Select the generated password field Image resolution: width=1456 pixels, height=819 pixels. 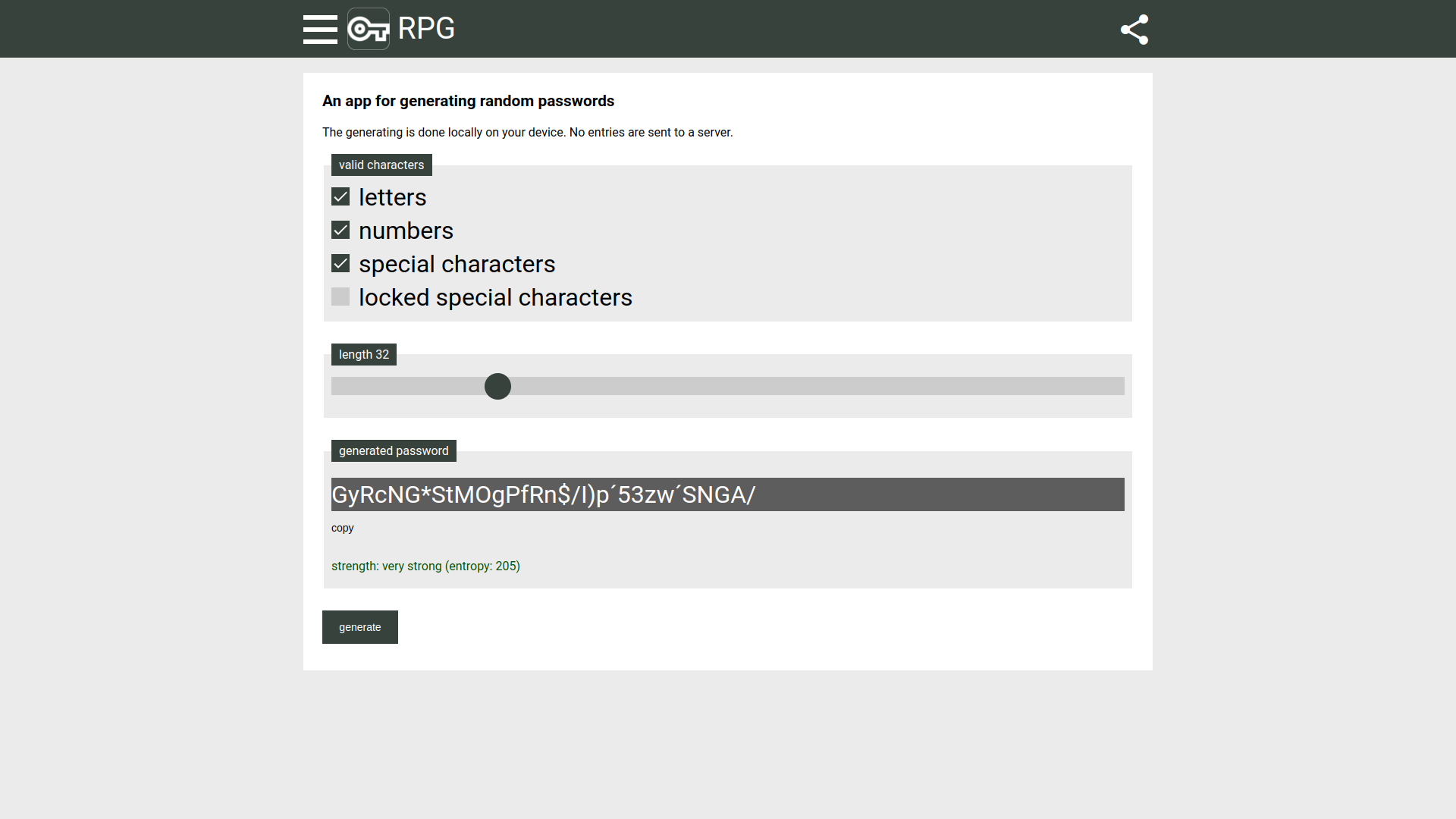click(x=728, y=494)
